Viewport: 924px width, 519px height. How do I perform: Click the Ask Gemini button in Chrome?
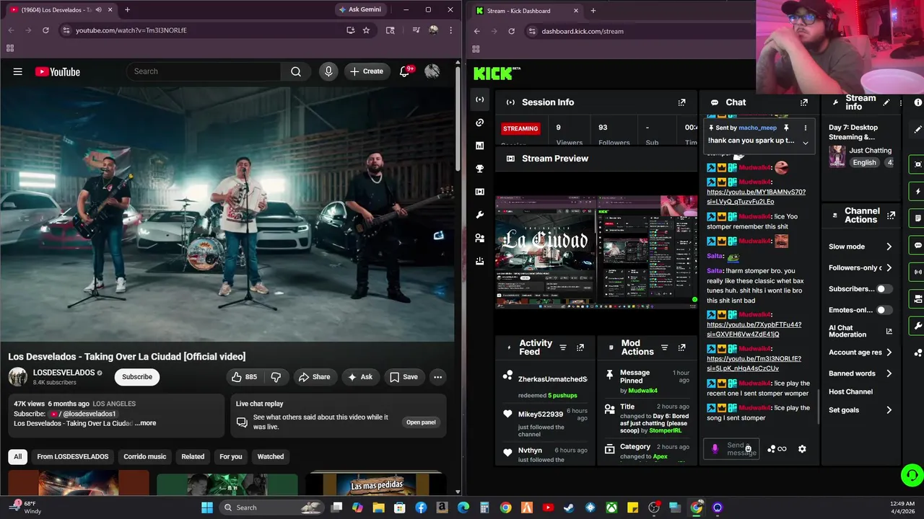coord(360,9)
